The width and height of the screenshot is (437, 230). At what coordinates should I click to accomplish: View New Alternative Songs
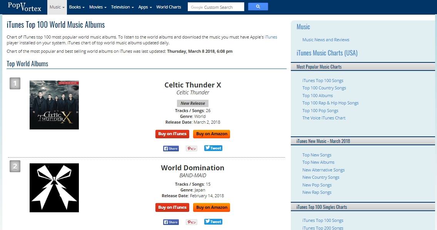(323, 170)
